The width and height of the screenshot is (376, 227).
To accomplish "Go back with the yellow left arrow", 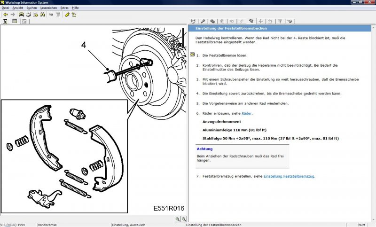I will pos(6,15).
